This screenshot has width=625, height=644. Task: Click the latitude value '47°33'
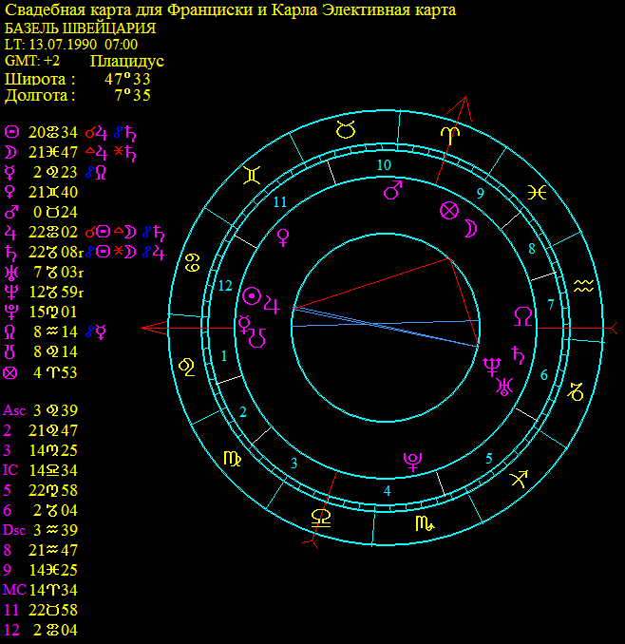pyautogui.click(x=127, y=79)
